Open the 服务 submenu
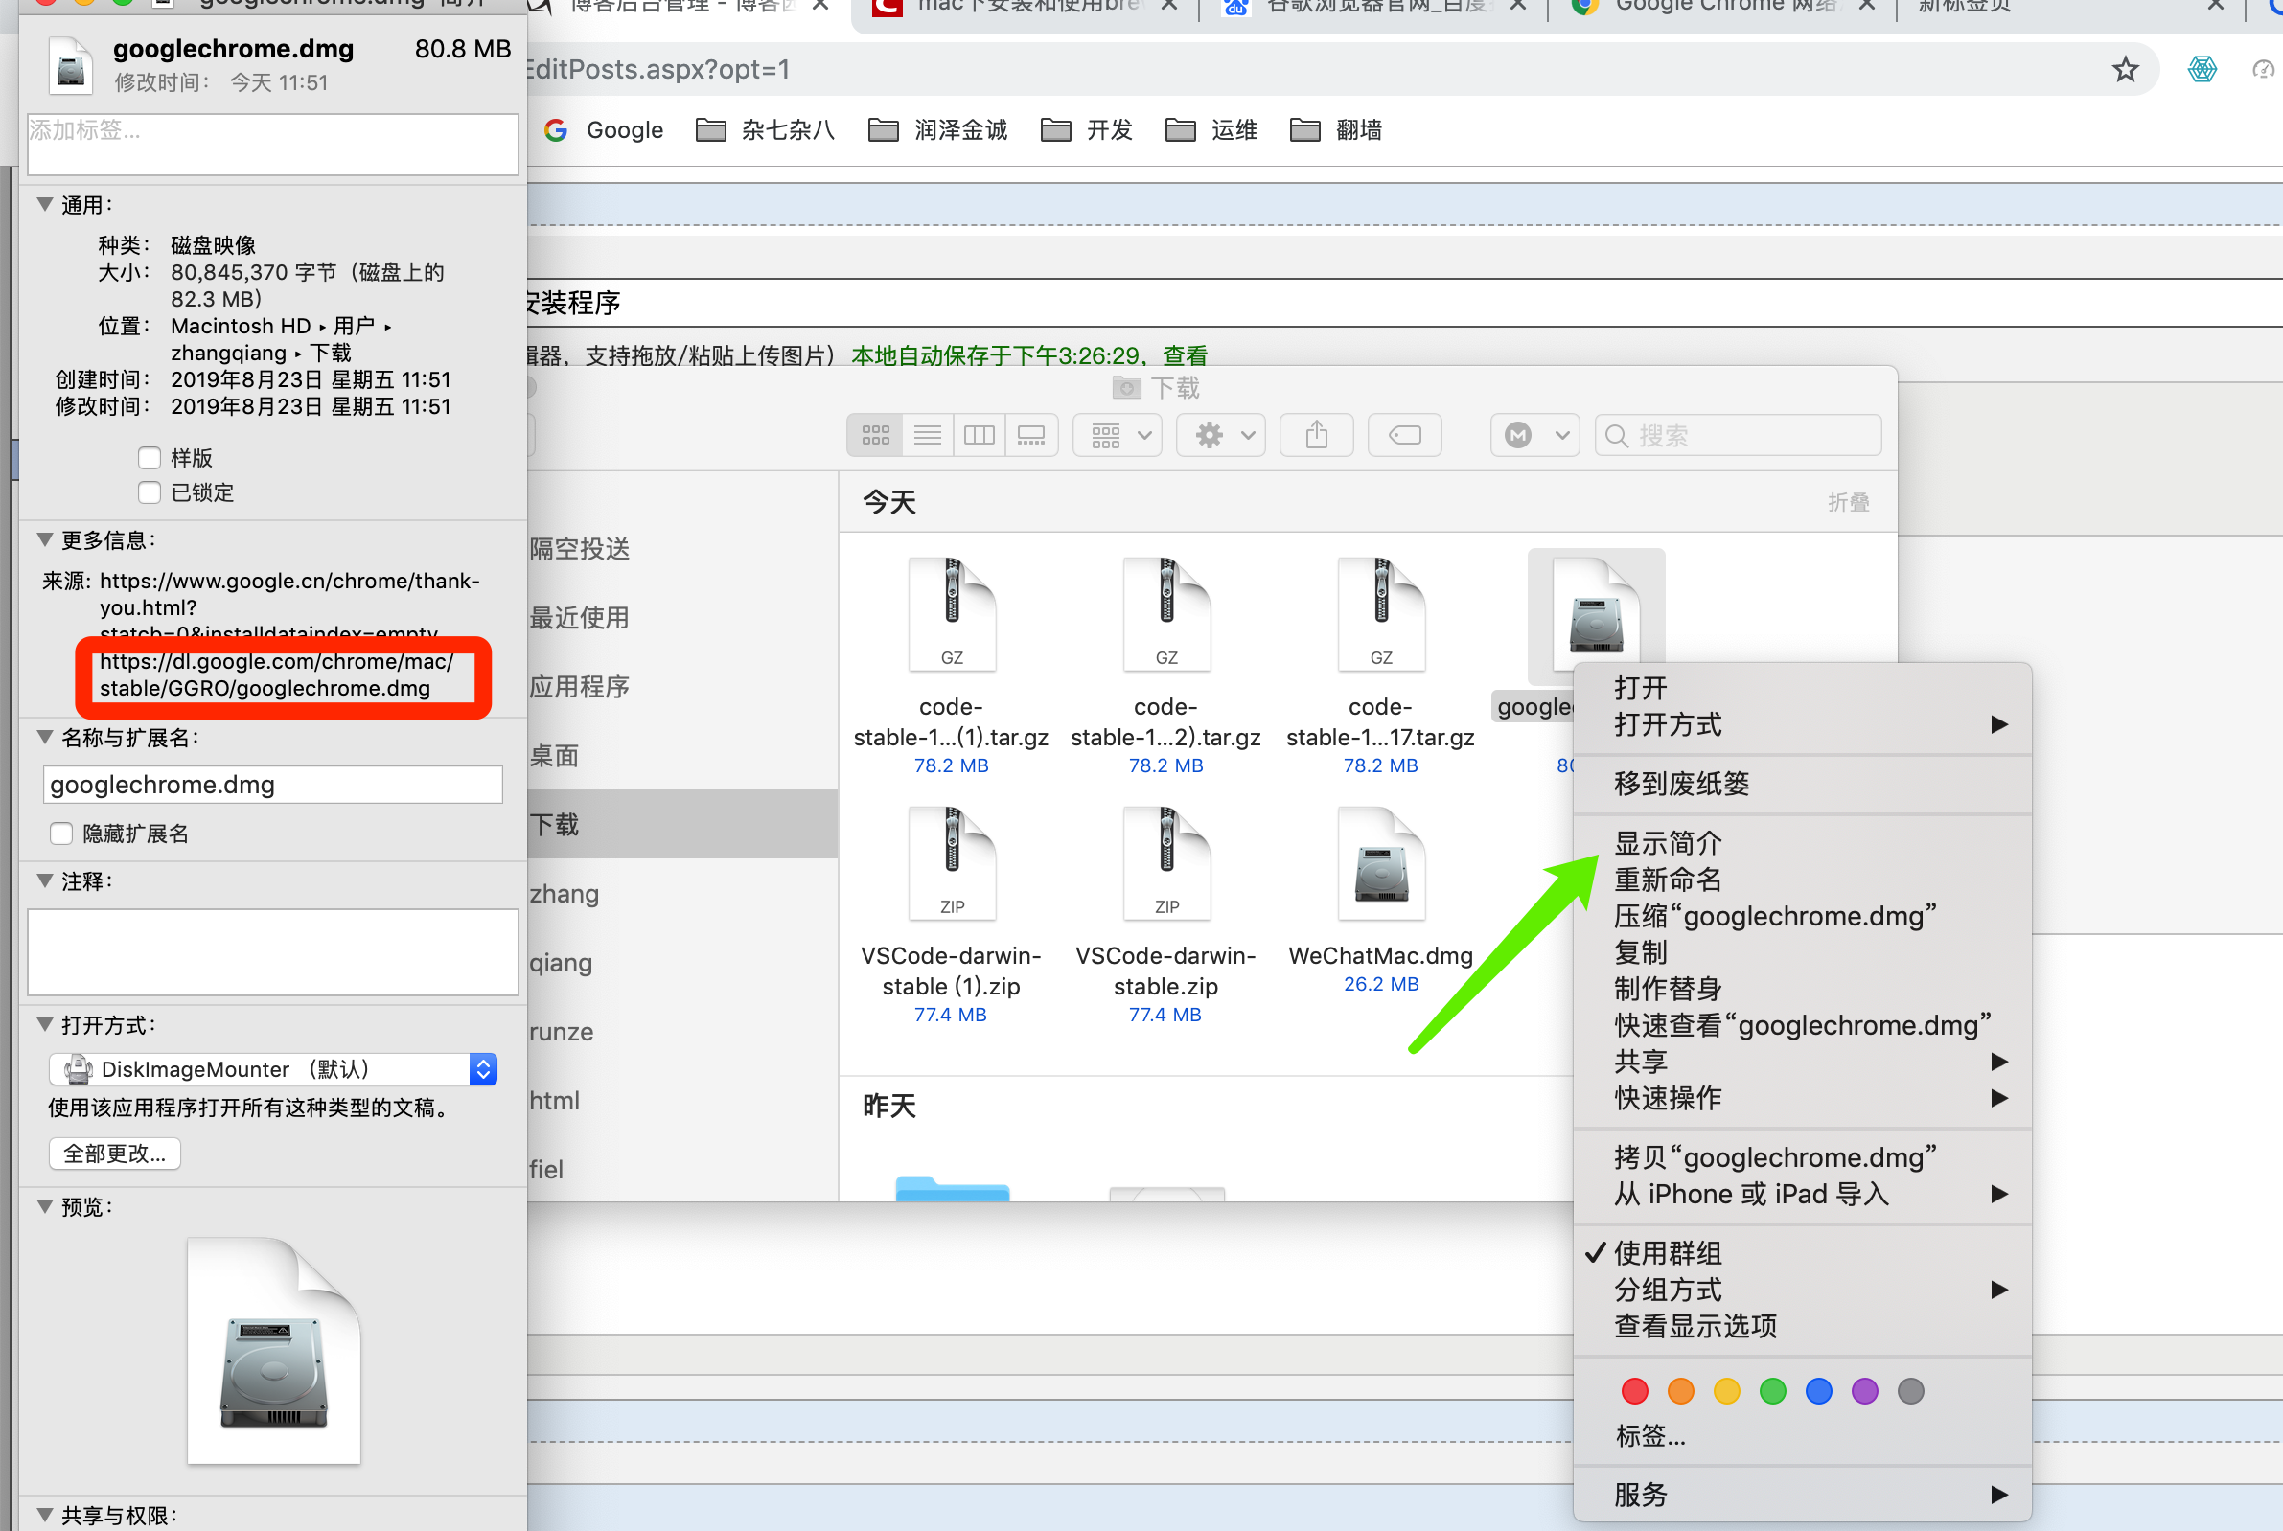 pyautogui.click(x=1803, y=1494)
